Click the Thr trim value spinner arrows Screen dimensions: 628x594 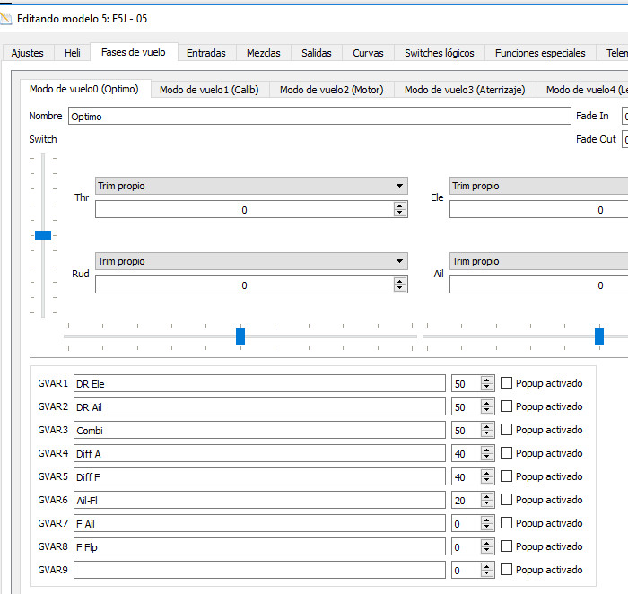(x=399, y=209)
